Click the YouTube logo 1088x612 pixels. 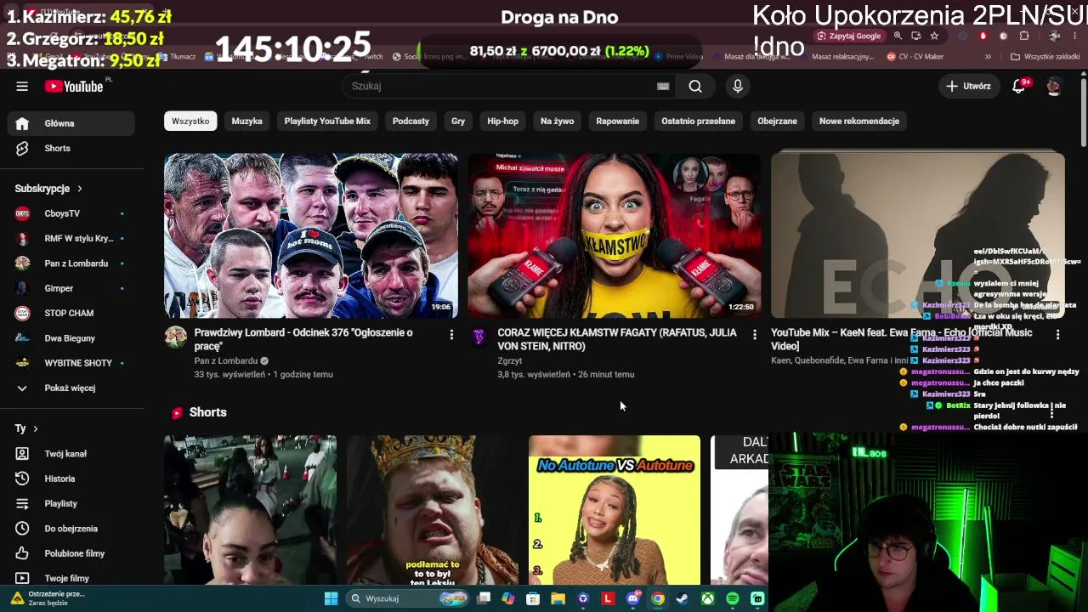[75, 86]
